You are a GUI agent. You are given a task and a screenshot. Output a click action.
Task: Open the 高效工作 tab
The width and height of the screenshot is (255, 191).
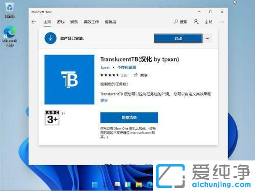click(91, 22)
